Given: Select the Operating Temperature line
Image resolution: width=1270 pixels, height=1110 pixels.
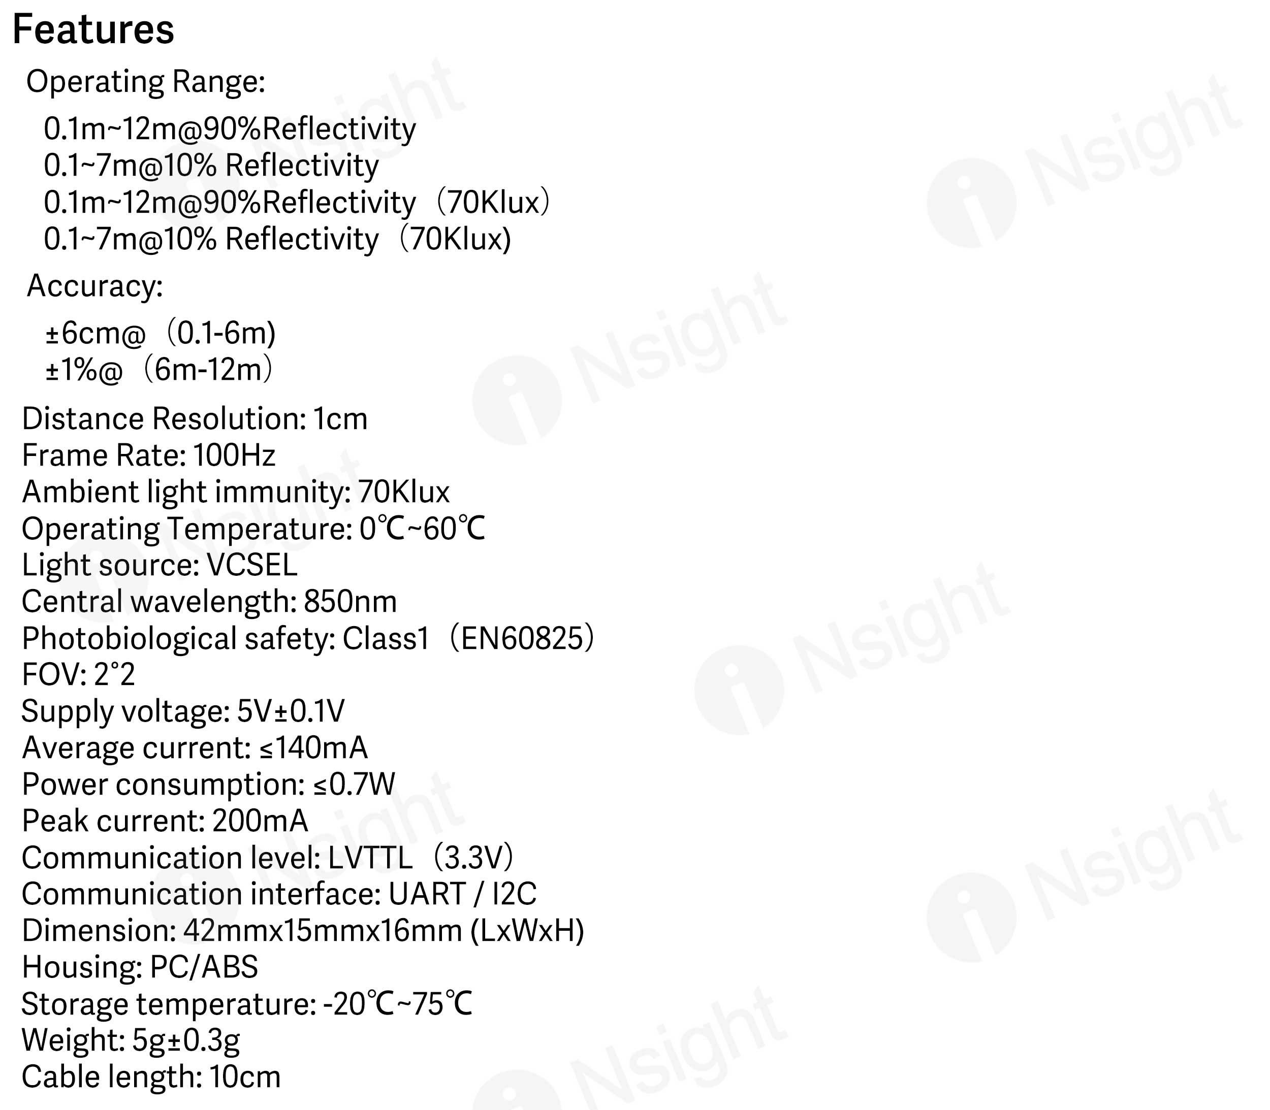Looking at the screenshot, I should [x=253, y=529].
